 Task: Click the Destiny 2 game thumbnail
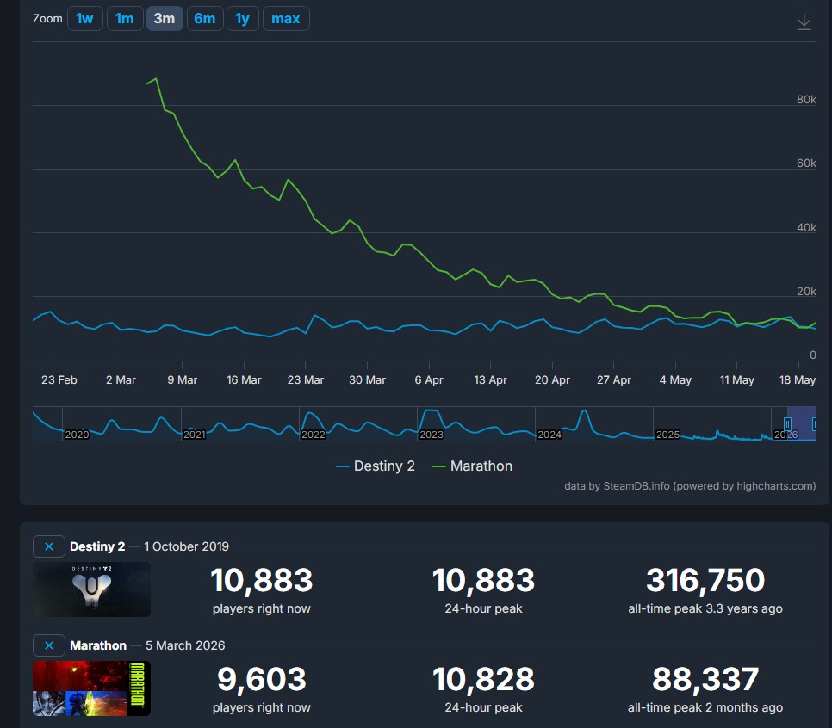92,589
